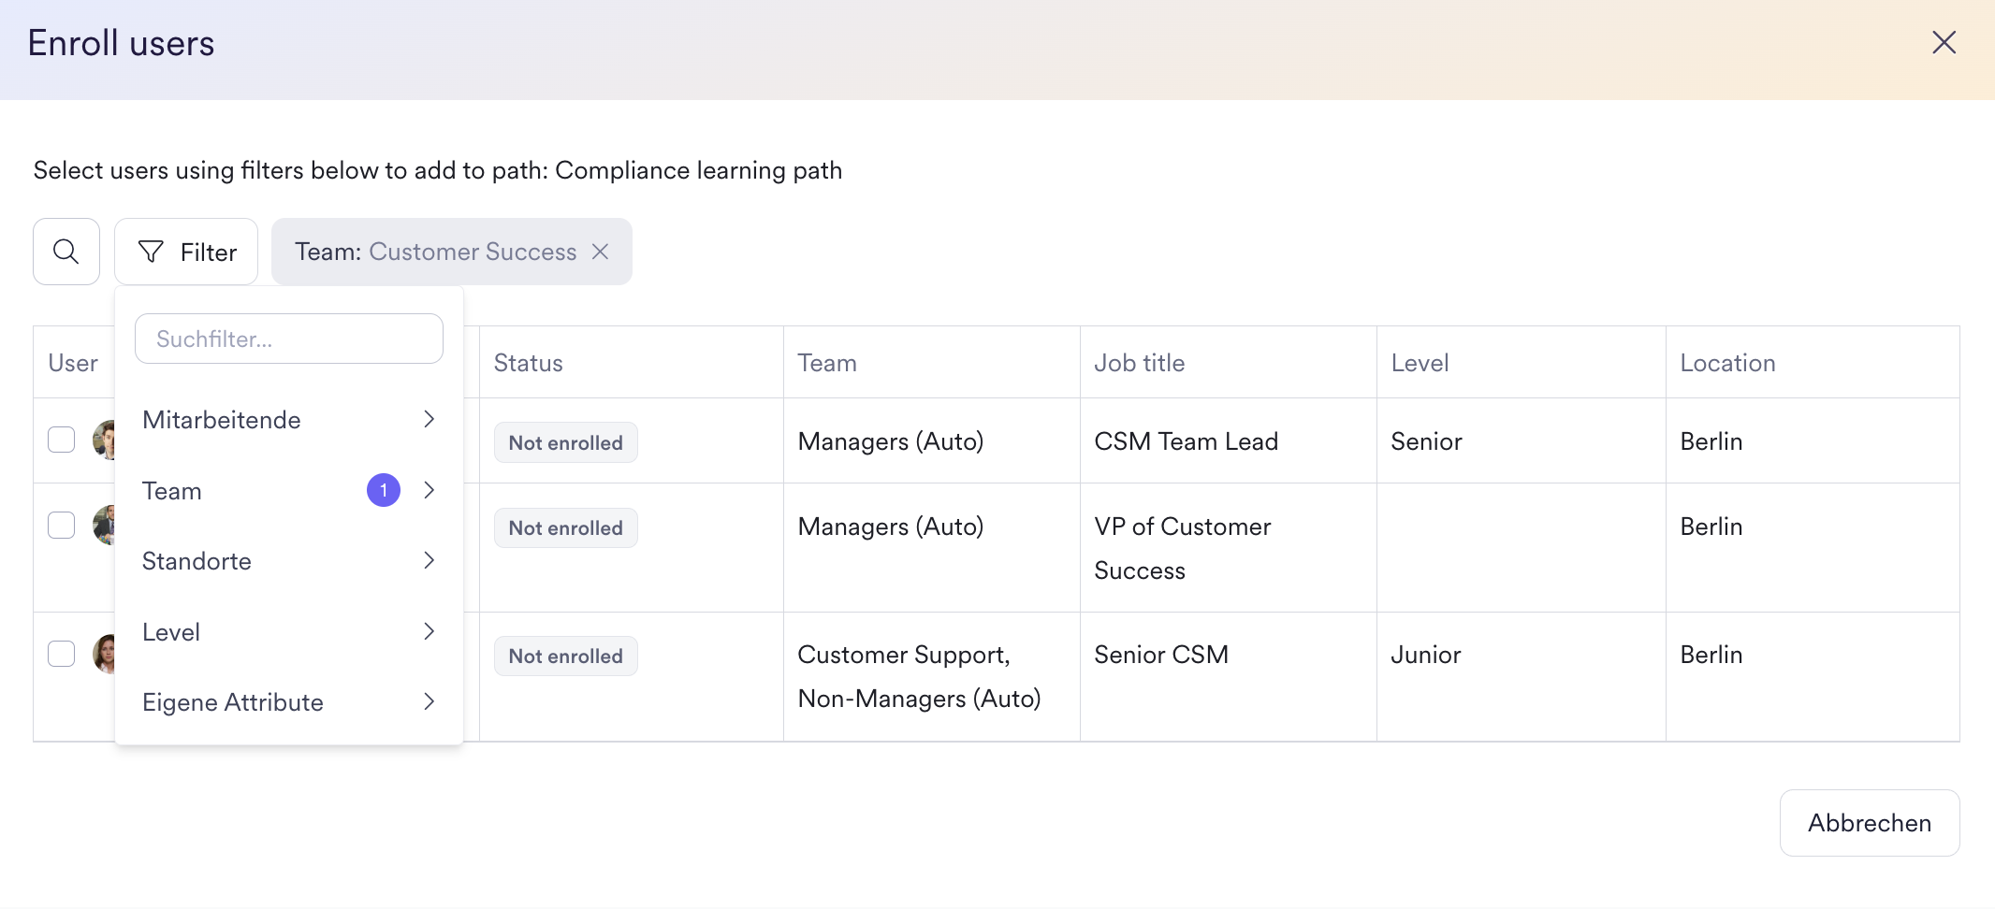The width and height of the screenshot is (1995, 909).
Task: Click avatar of the Senior CSM user
Action: point(105,654)
